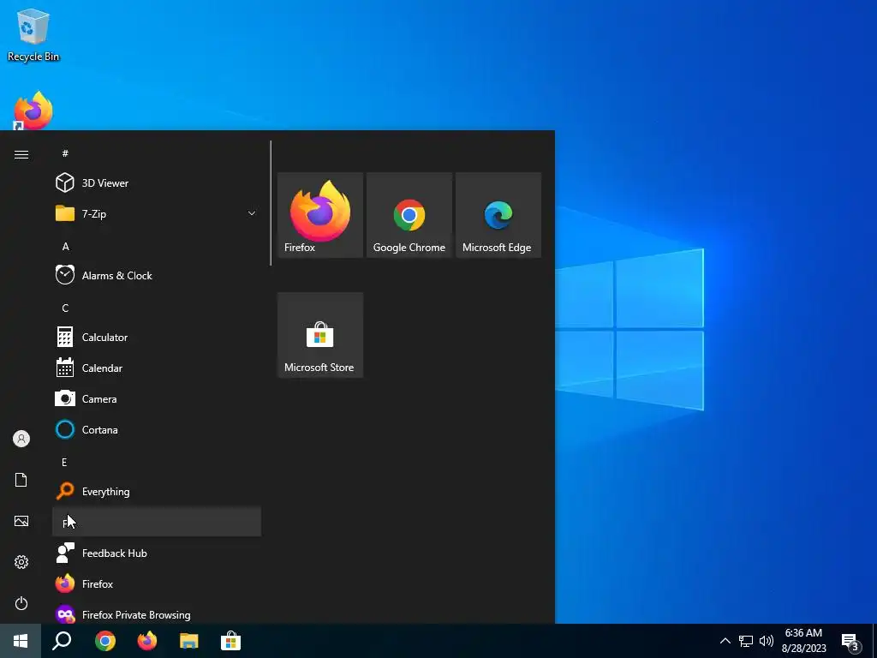Launch the Camera app
Screen dimensions: 877x658
pyautogui.click(x=157, y=398)
